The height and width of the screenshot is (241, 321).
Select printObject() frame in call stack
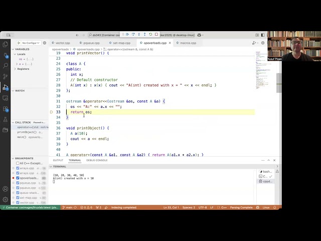26,132
